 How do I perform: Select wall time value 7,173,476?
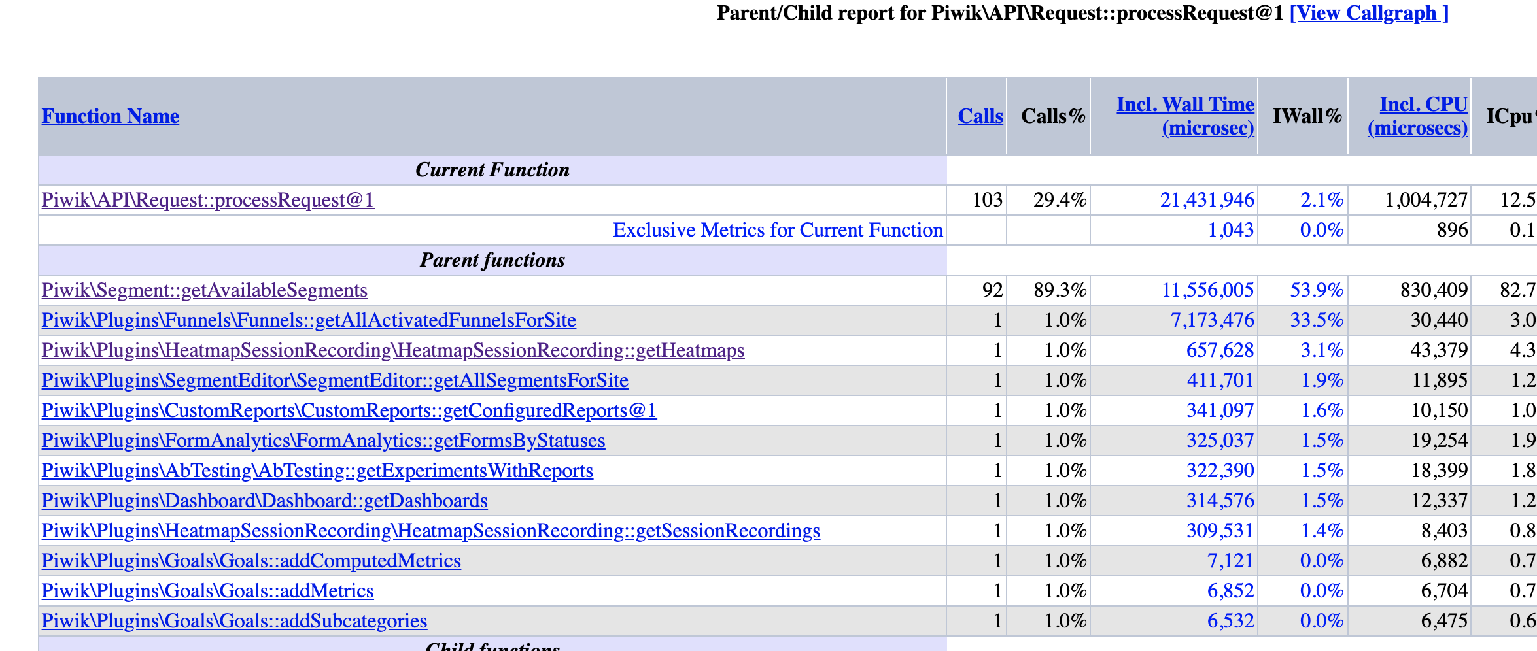1213,320
